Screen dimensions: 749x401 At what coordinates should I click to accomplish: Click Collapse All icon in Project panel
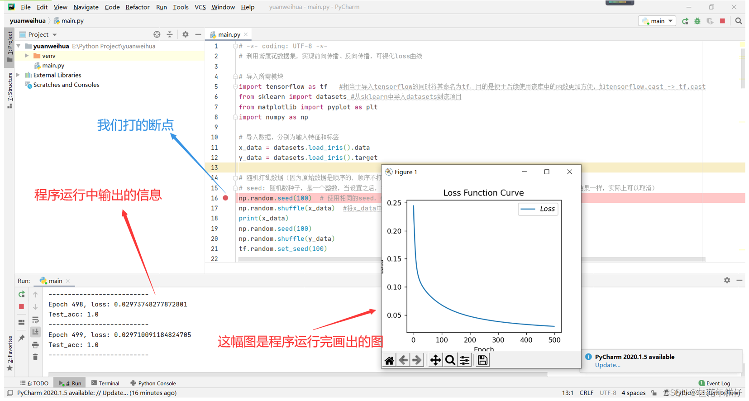point(170,34)
